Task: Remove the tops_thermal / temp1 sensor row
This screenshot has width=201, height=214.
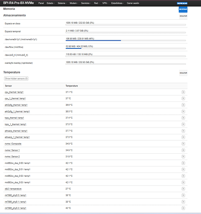Action: (x=183, y=118)
